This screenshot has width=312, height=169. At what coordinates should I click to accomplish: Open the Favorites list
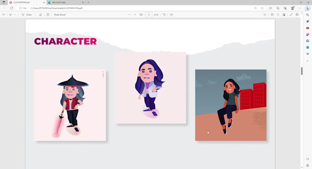point(271,8)
